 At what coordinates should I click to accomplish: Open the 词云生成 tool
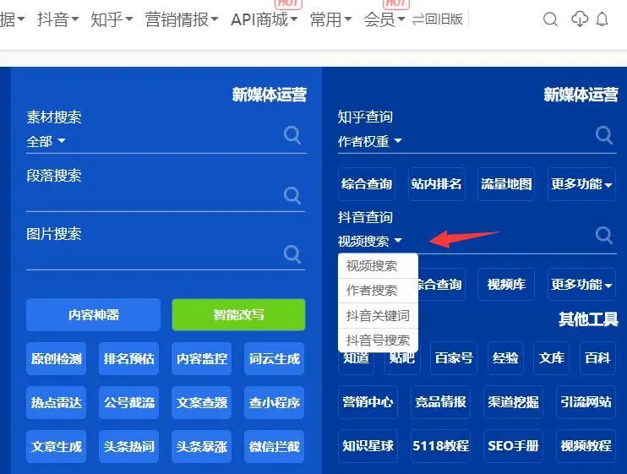point(275,358)
